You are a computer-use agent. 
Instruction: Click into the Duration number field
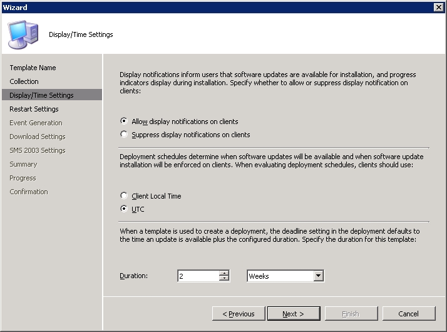coord(198,276)
